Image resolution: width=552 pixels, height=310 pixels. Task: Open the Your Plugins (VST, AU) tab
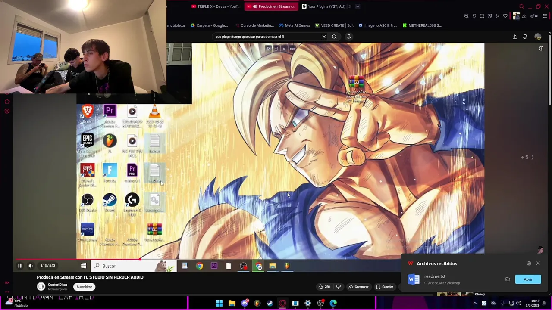(326, 6)
